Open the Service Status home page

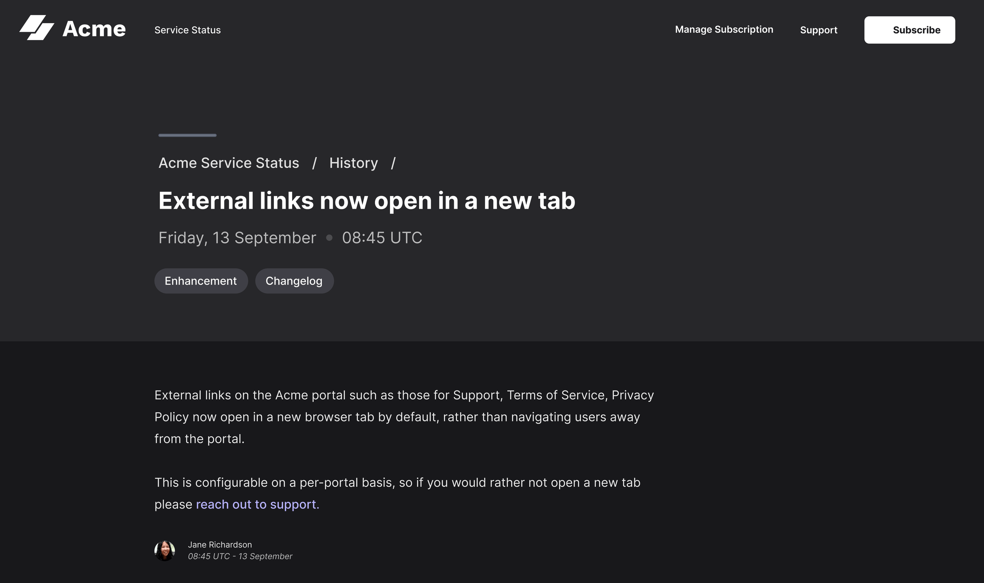click(187, 30)
